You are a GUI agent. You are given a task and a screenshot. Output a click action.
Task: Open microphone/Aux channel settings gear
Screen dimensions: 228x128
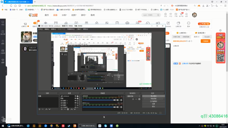click(121, 107)
